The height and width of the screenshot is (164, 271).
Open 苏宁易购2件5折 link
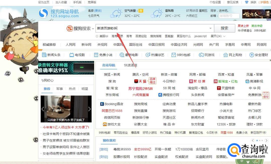(x=140, y=88)
